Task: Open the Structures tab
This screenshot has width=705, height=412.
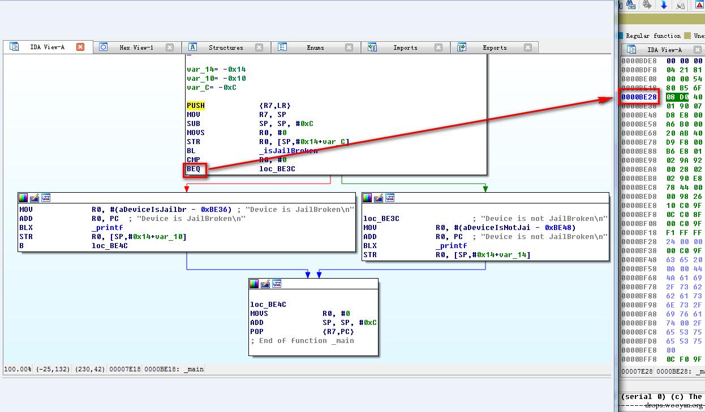Action: (225, 47)
